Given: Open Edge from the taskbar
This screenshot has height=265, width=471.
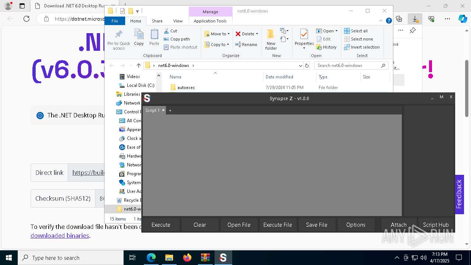Looking at the screenshot, I should pos(151,258).
